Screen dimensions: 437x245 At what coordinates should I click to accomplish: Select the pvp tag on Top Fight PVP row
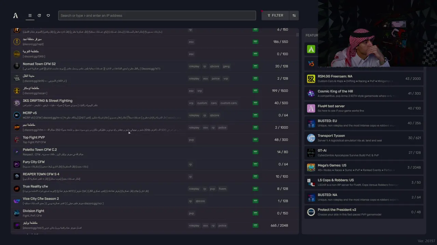[x=191, y=140]
